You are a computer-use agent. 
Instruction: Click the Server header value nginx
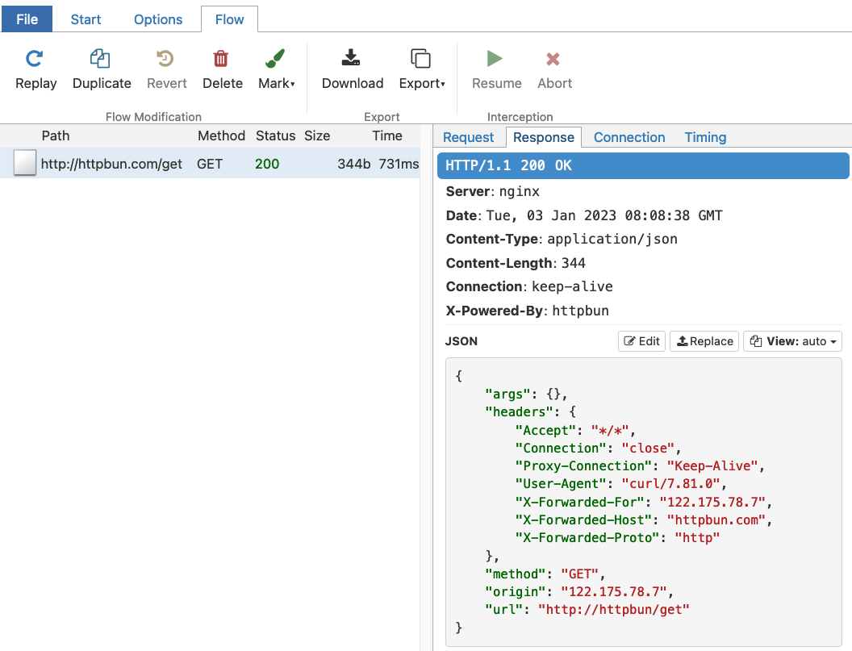[x=520, y=192]
